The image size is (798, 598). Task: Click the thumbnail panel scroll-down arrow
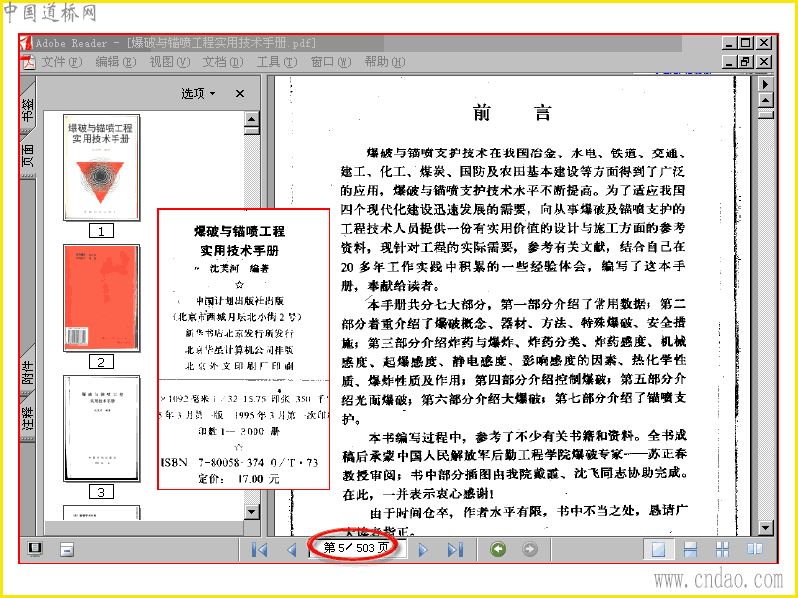point(252,511)
